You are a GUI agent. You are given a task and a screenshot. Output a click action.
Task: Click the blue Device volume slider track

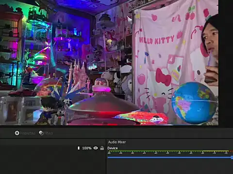tap(170, 158)
